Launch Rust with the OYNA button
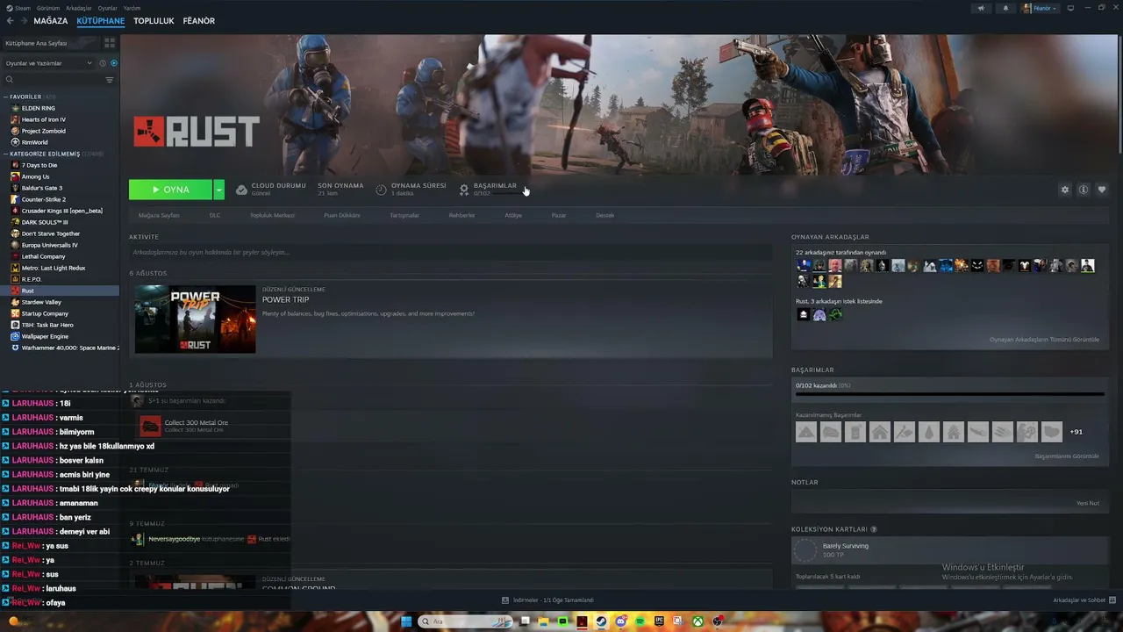The height and width of the screenshot is (632, 1123). point(170,190)
